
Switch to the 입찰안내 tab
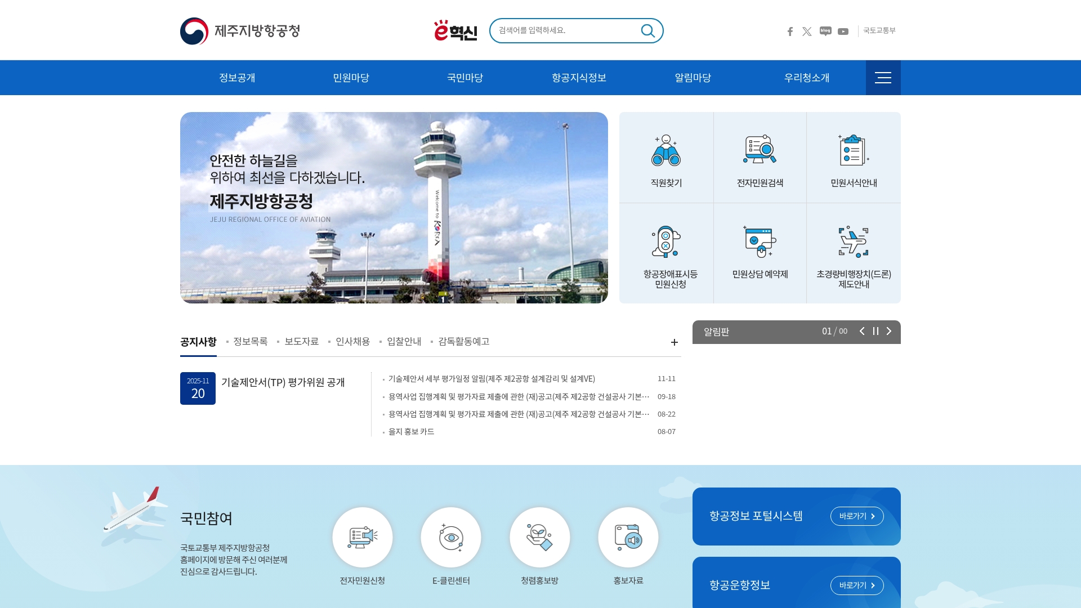click(x=404, y=342)
